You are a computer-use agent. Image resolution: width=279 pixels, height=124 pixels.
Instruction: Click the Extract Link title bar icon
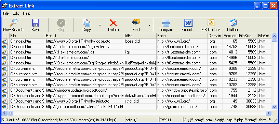tap(5, 6)
